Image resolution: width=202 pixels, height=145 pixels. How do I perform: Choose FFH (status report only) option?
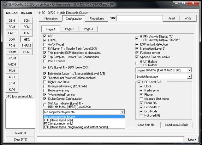click(84, 120)
